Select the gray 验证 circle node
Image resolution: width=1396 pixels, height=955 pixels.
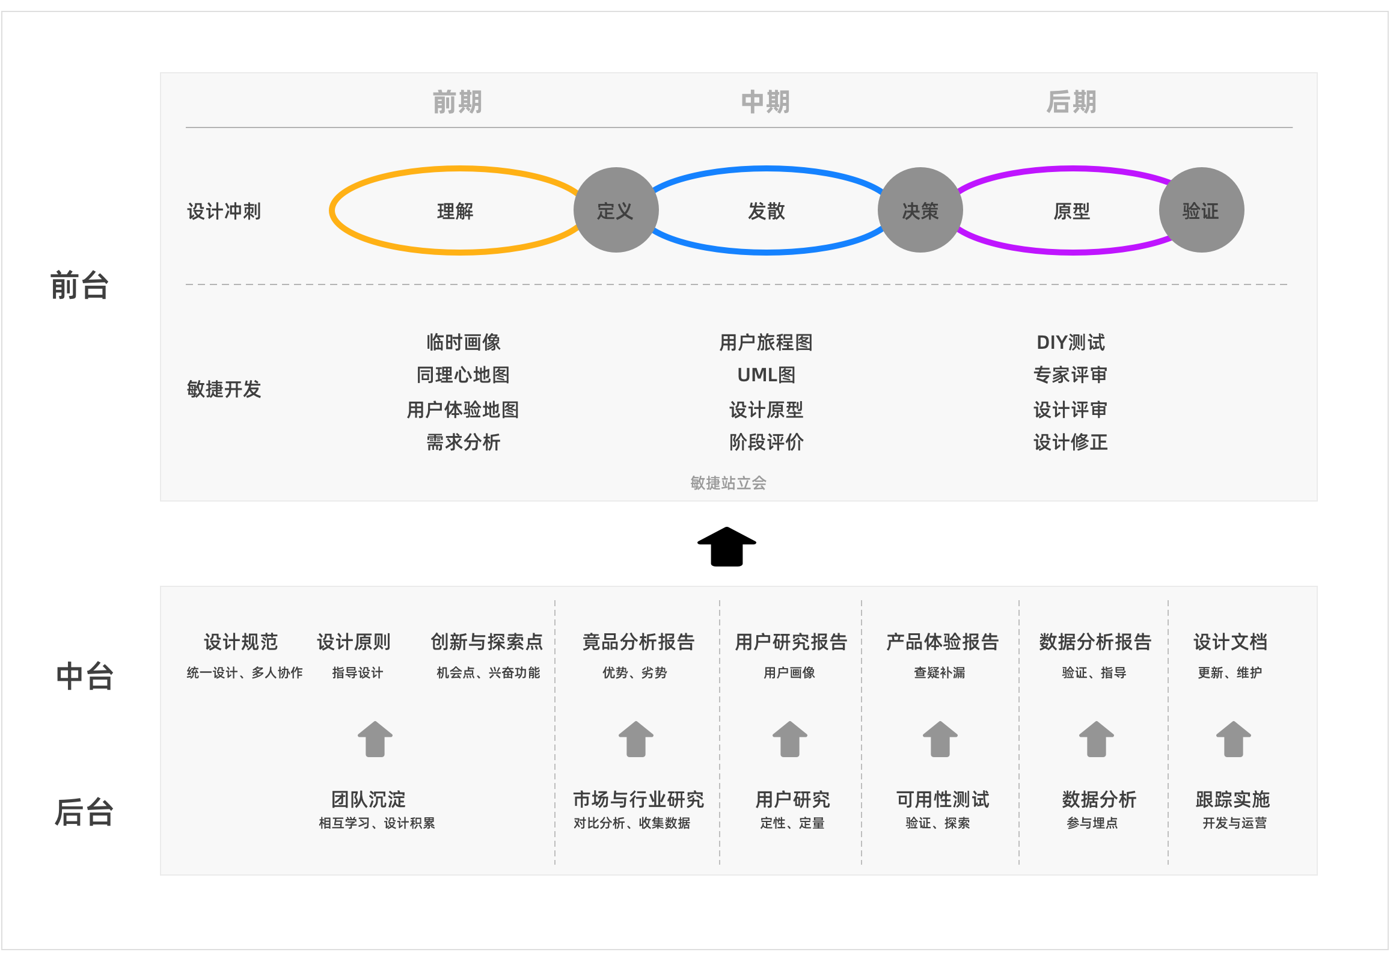click(1201, 210)
